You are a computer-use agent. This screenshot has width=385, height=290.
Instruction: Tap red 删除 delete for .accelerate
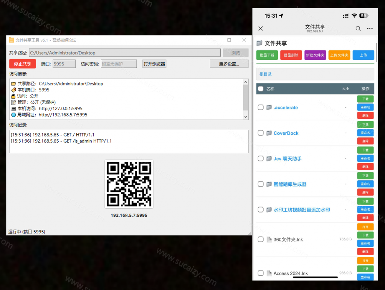[365, 115]
